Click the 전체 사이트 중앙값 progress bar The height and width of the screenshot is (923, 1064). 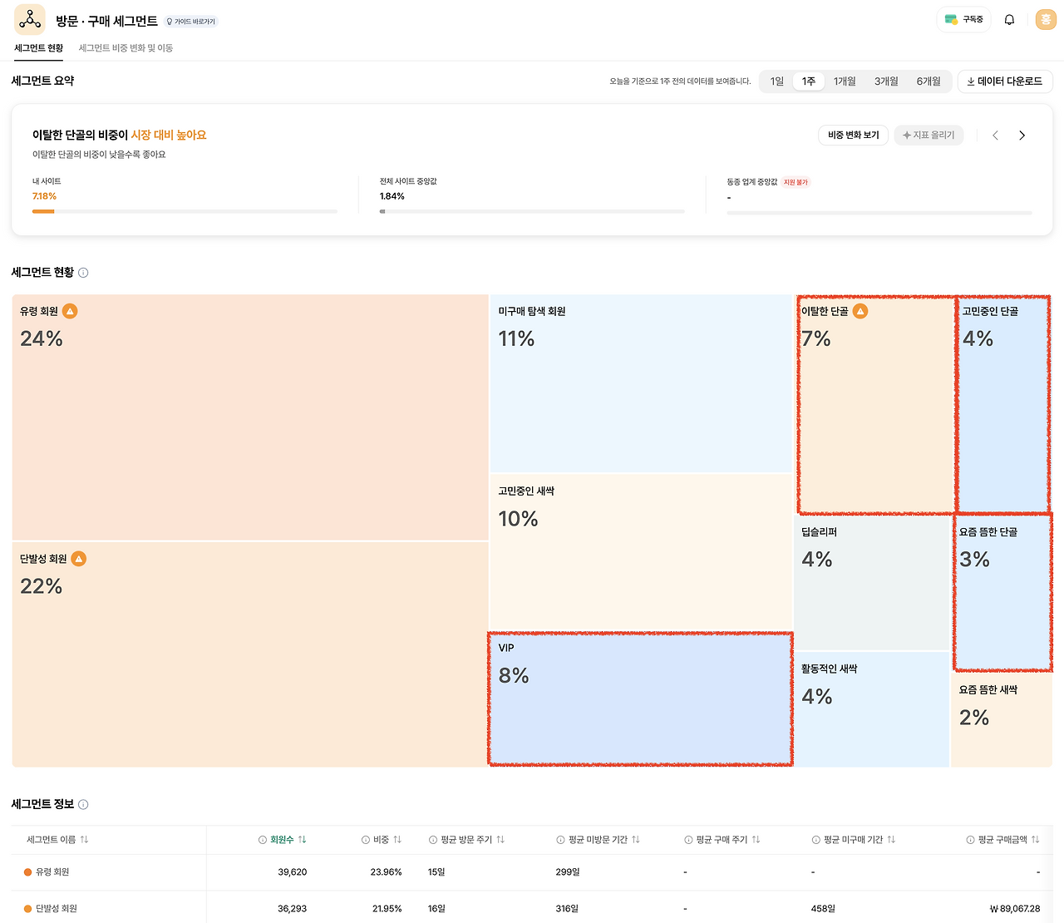click(532, 212)
